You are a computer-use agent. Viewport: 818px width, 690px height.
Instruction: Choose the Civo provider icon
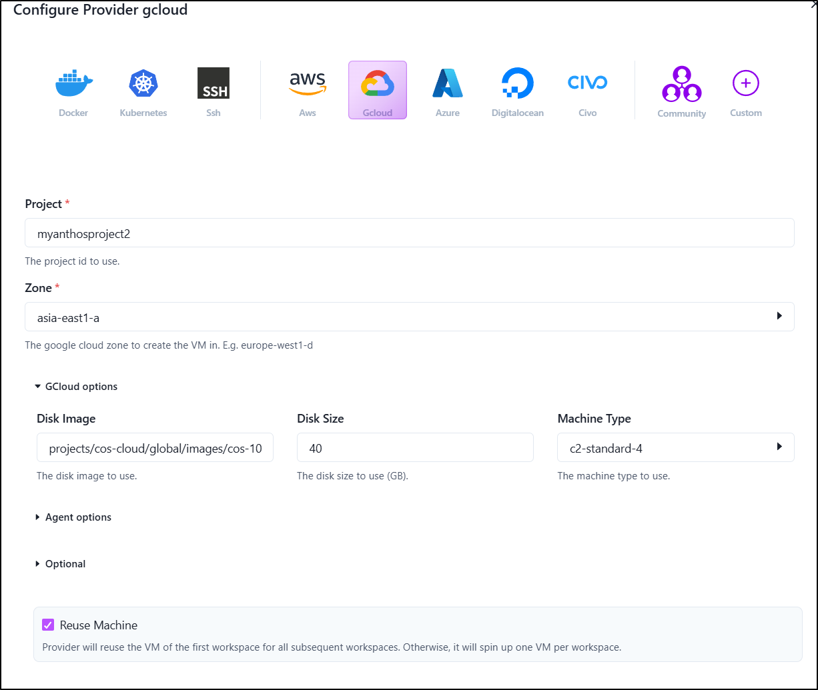[588, 90]
